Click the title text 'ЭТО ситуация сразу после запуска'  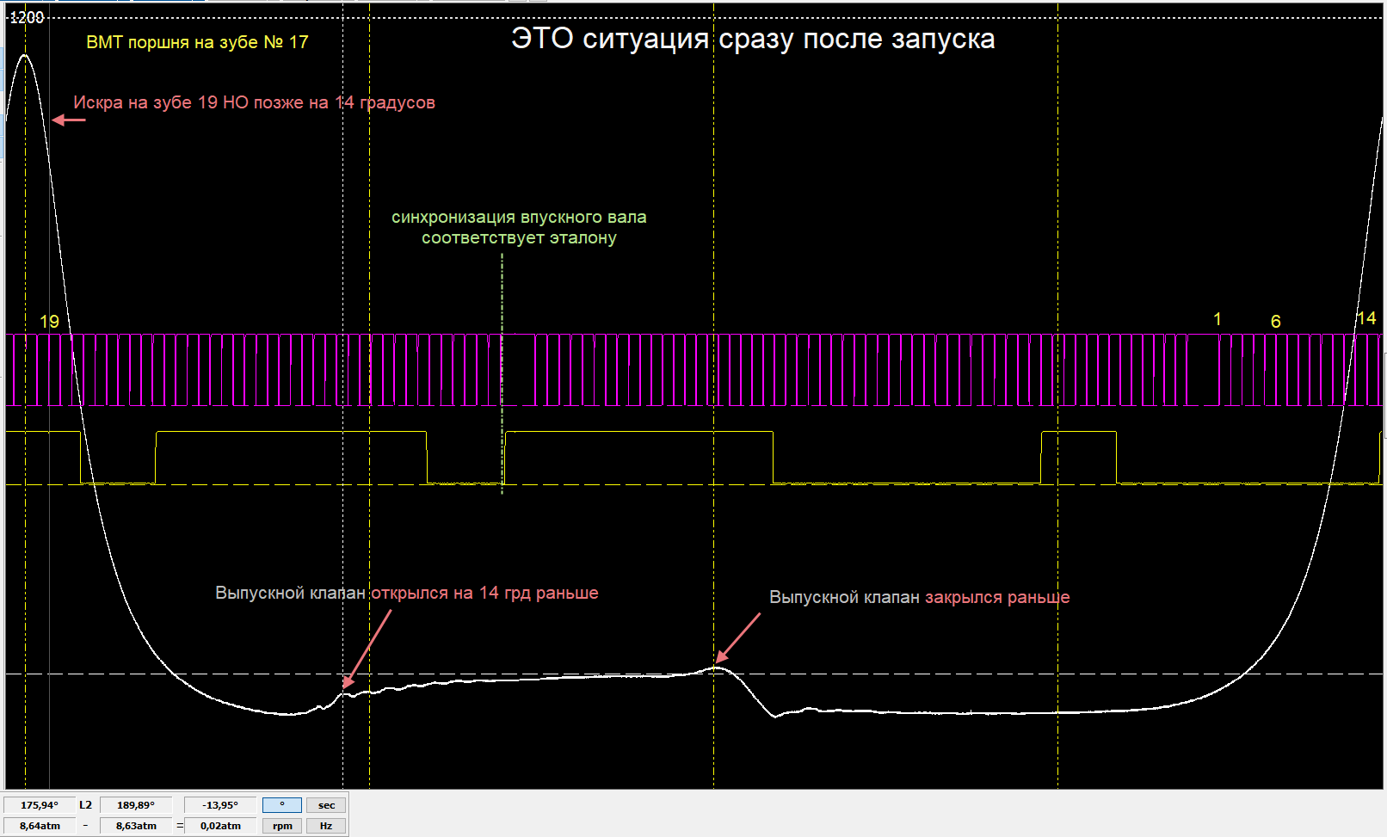pyautogui.click(x=753, y=39)
